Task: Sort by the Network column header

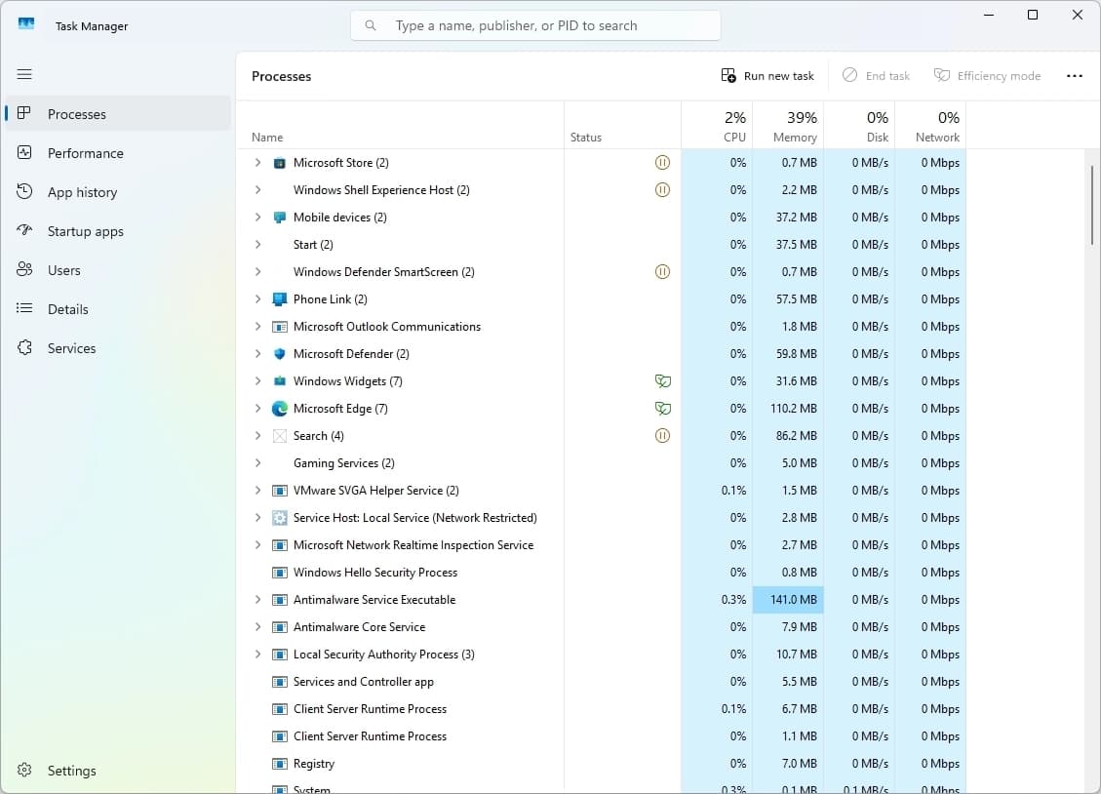Action: click(930, 126)
